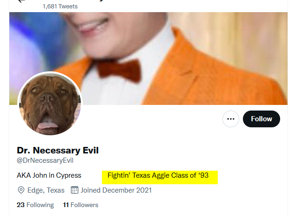Follow Dr. Necessary Evil

tap(261, 119)
